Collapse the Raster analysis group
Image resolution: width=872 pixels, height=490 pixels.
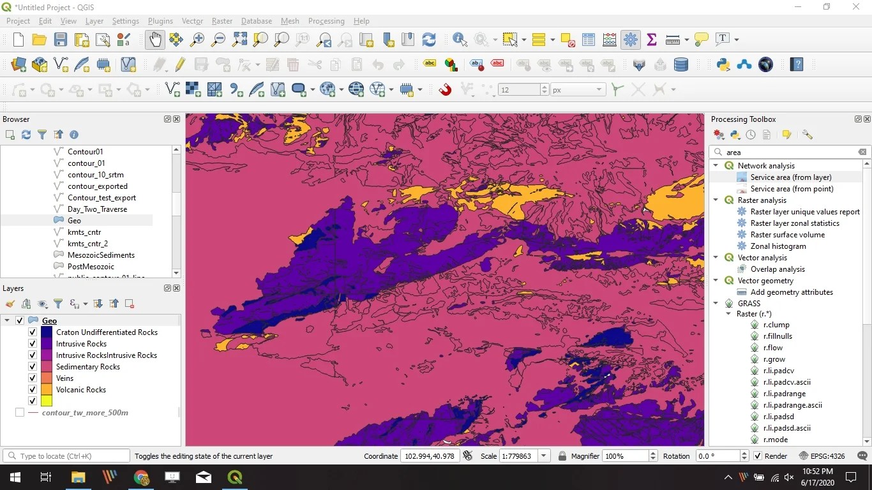click(716, 200)
